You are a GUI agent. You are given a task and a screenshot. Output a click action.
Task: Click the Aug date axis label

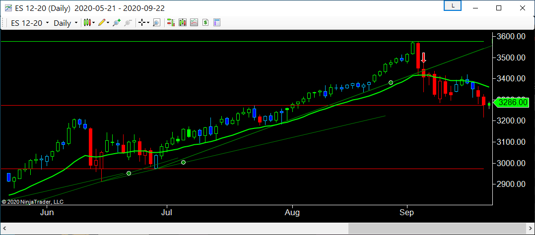[292, 213]
